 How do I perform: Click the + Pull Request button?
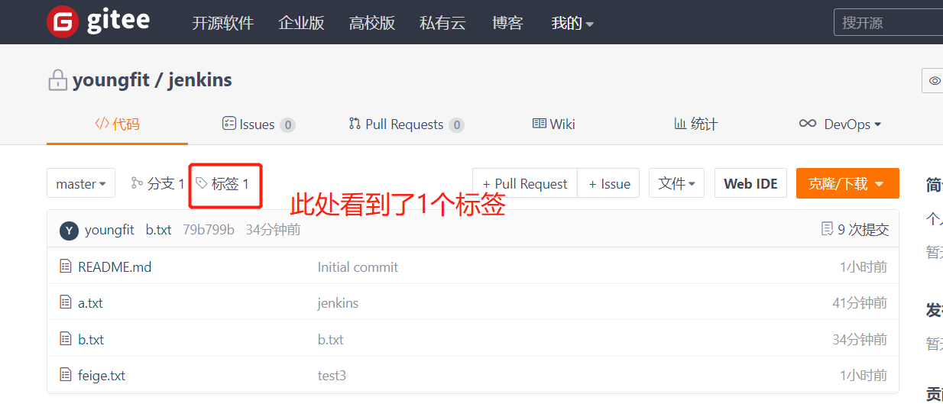pyautogui.click(x=525, y=183)
